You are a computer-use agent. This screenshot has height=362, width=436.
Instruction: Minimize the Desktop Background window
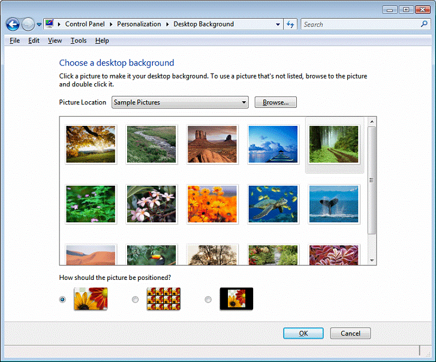tap(390, 10)
